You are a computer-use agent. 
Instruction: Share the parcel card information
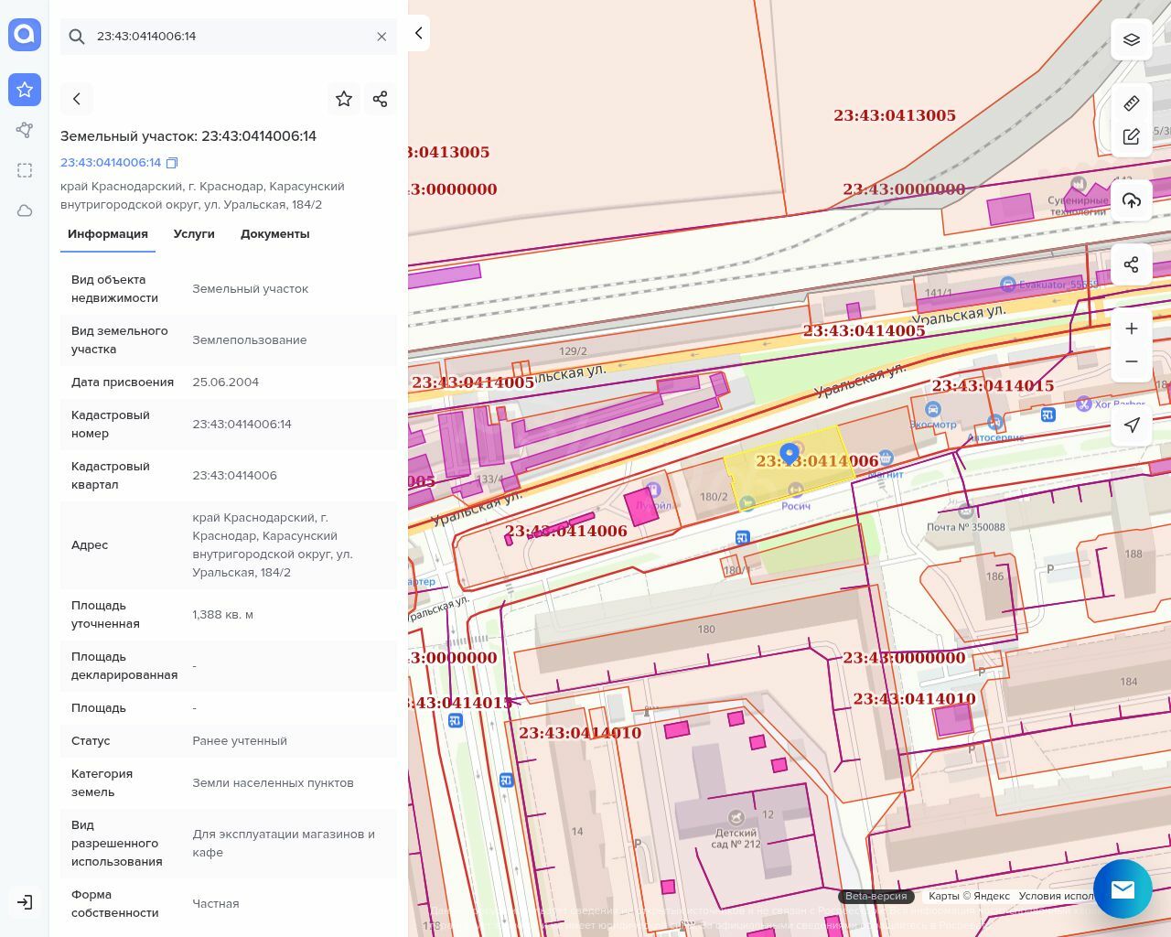point(381,99)
